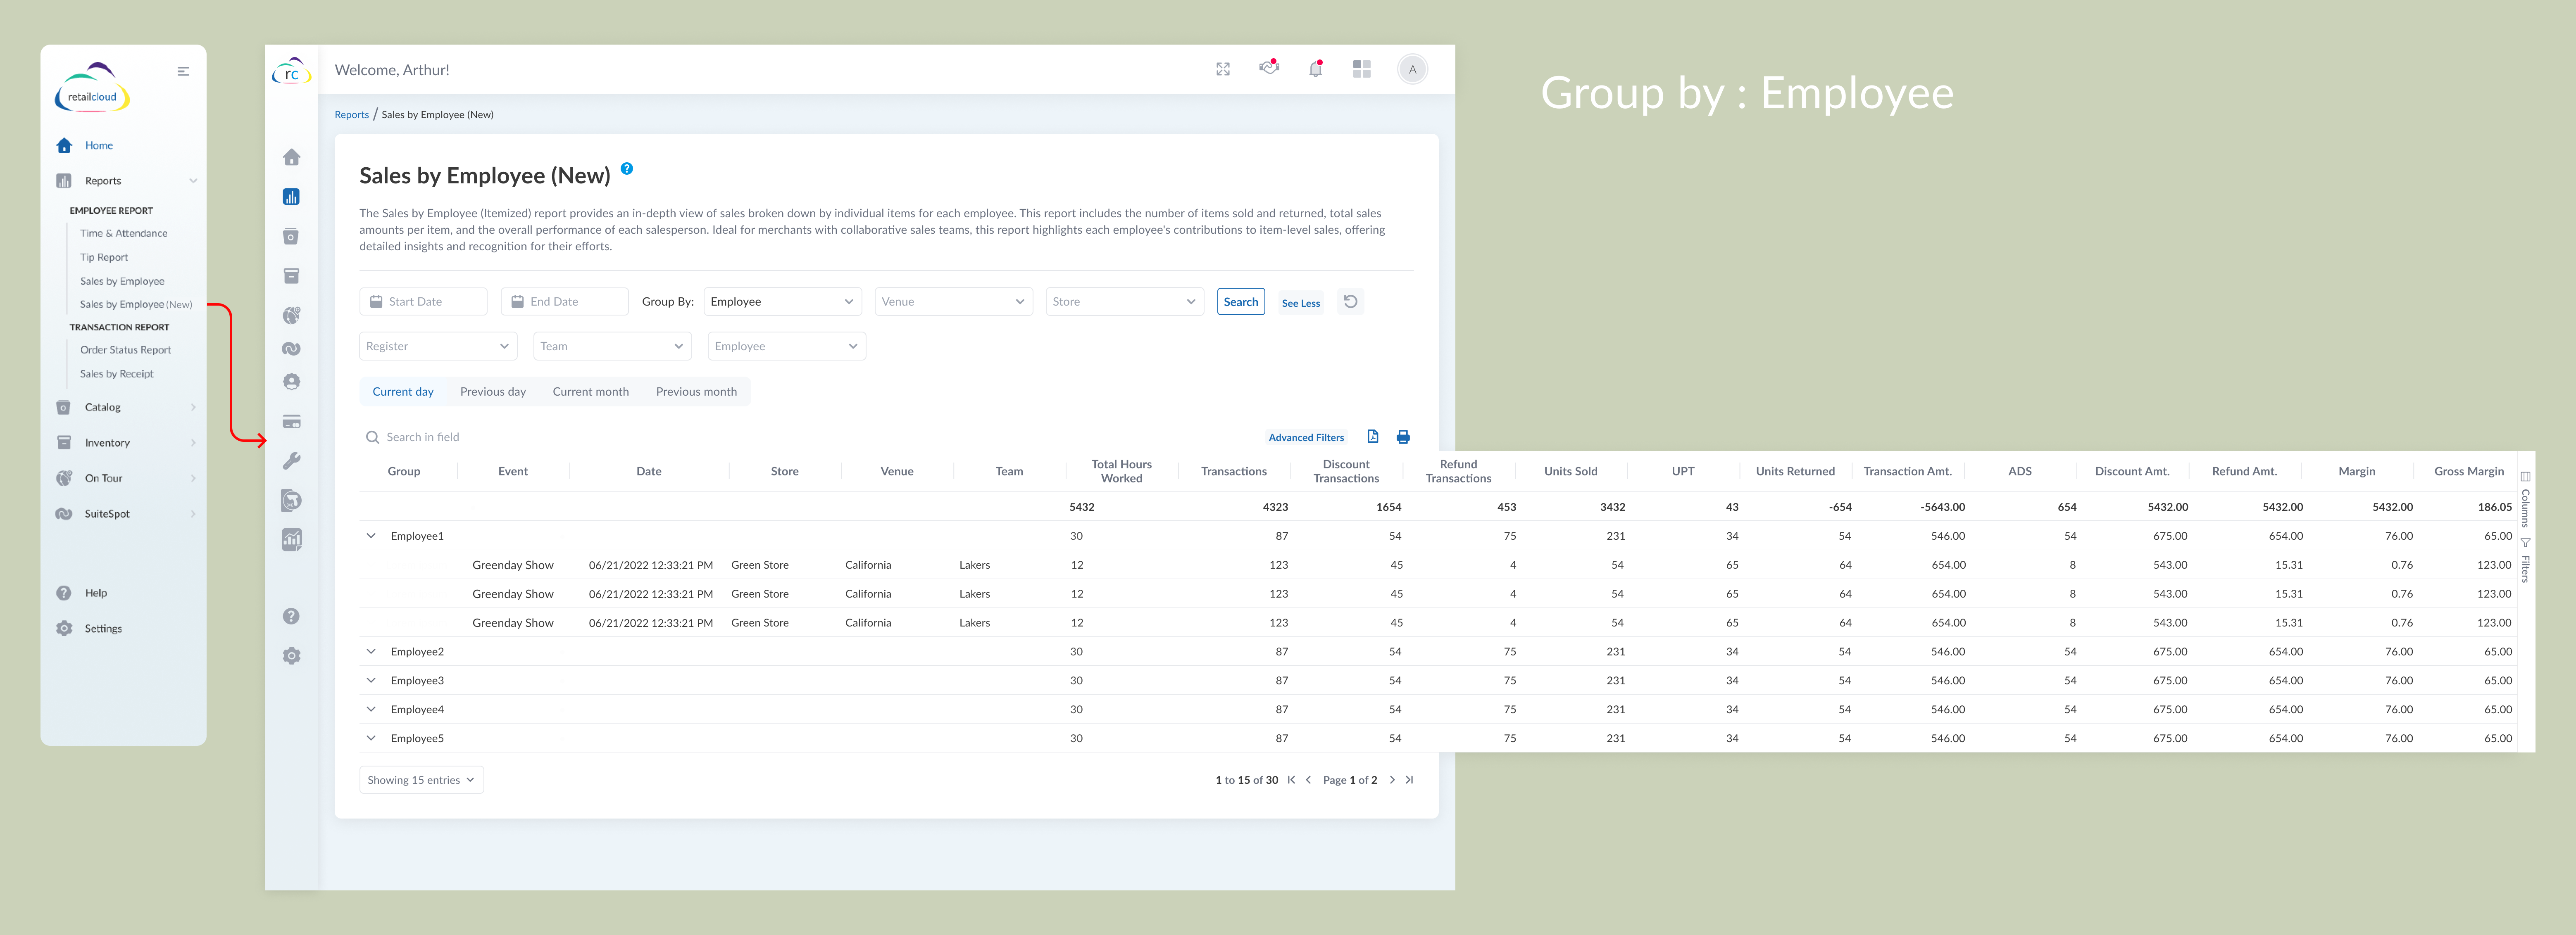
Task: Select the Previous month tab
Action: (696, 392)
